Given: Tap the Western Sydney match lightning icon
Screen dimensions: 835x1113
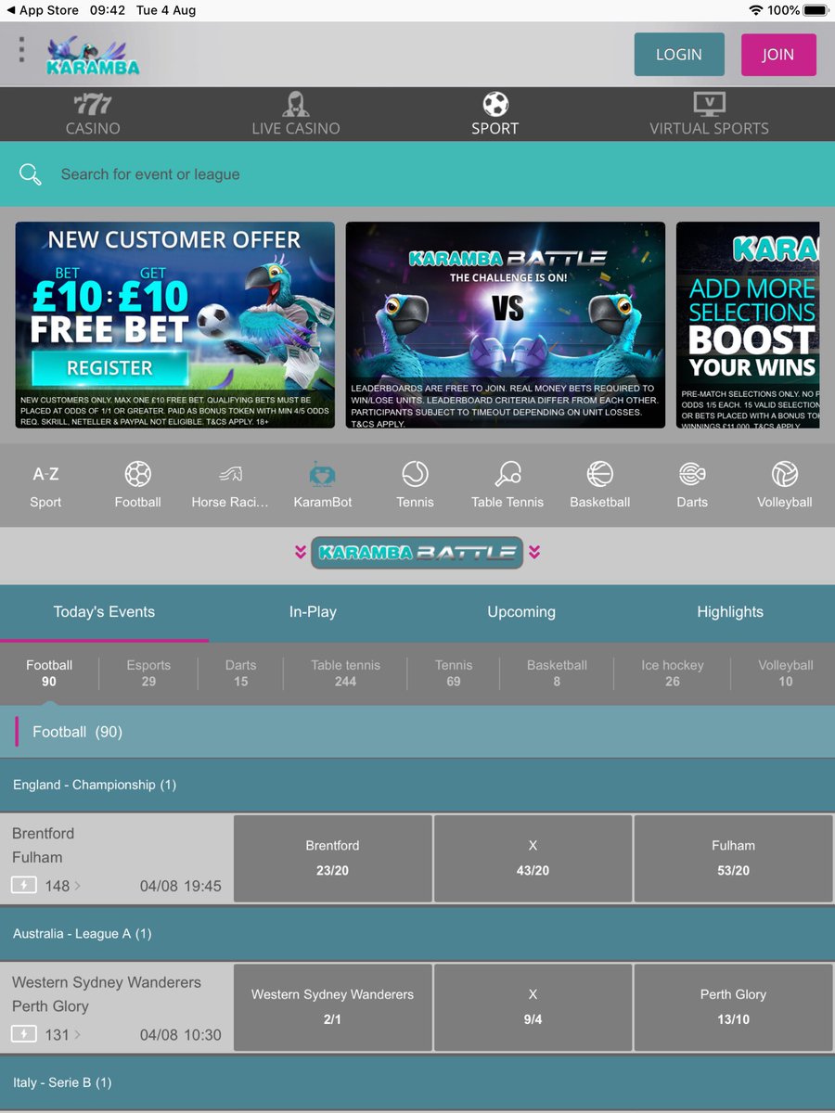Looking at the screenshot, I should pos(24,1034).
